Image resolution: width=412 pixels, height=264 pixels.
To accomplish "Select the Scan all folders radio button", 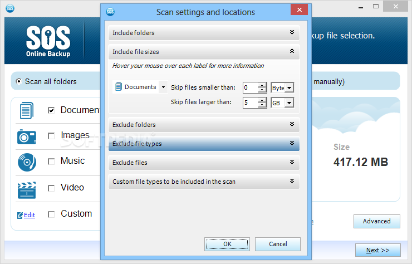I will pos(19,81).
